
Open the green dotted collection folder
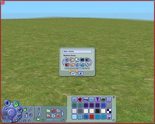[48, 111]
